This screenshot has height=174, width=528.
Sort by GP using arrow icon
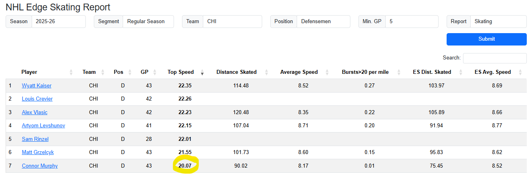point(154,72)
